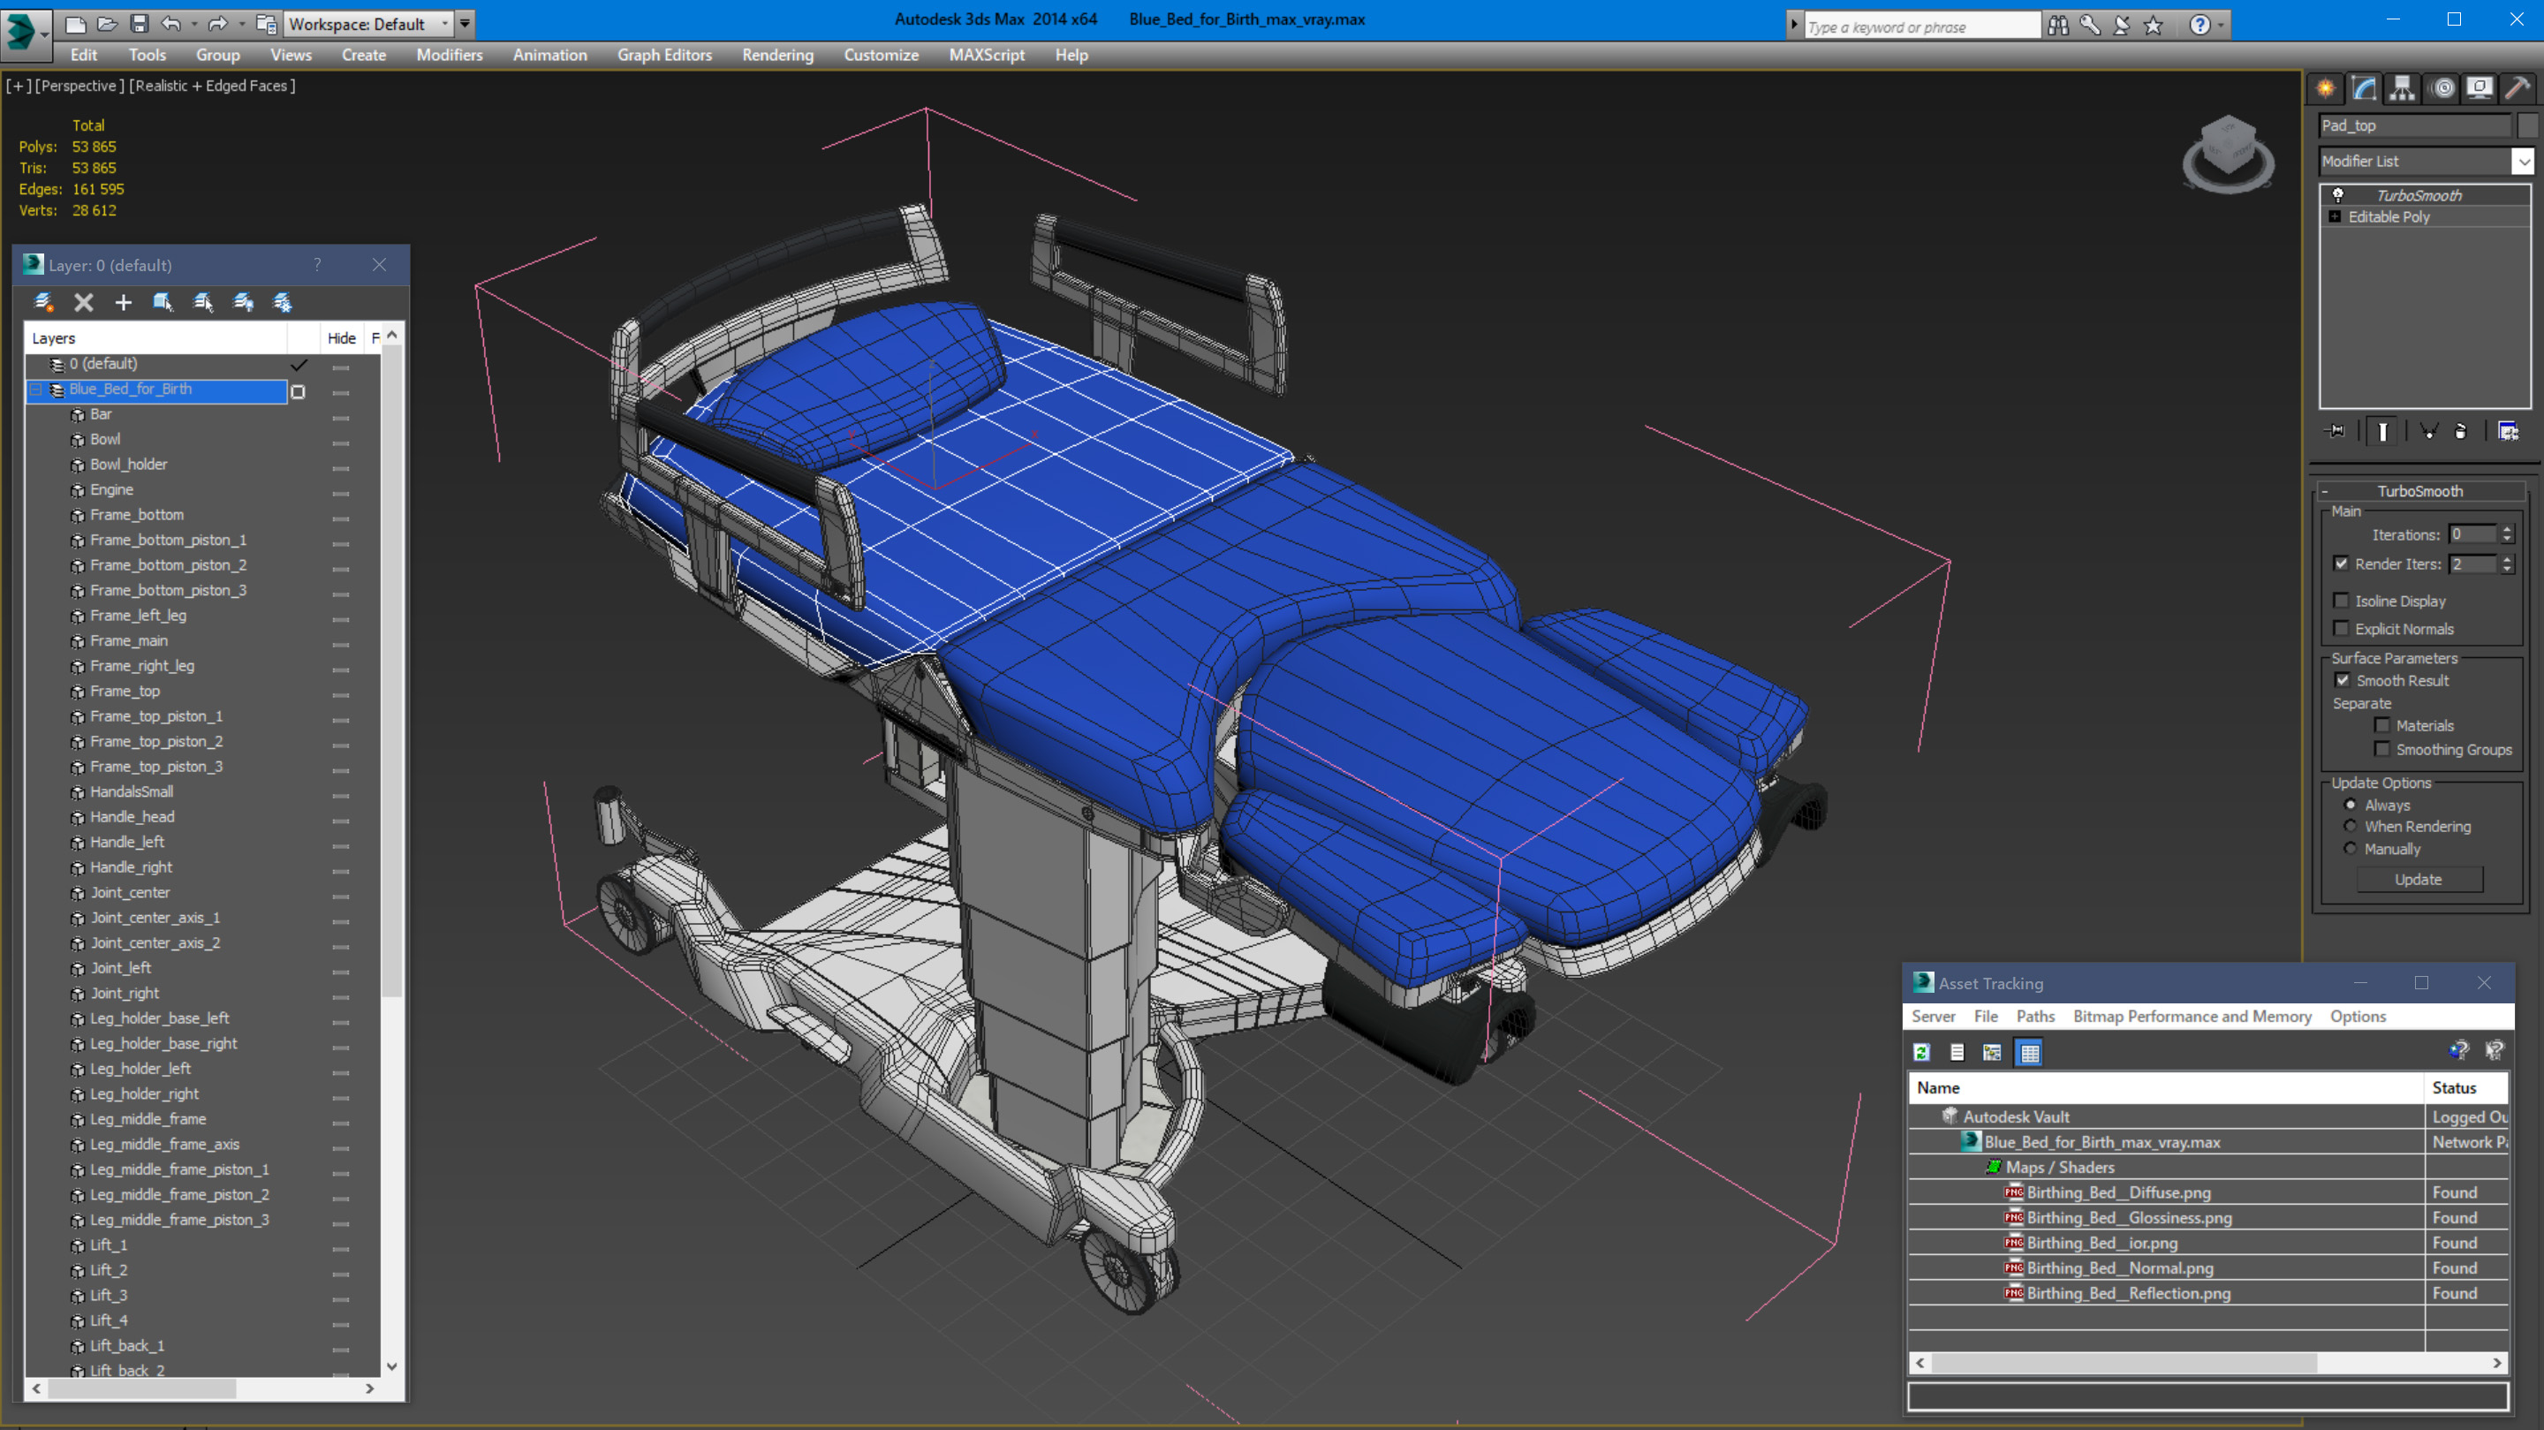Open the Create command panel tab

[x=2326, y=89]
